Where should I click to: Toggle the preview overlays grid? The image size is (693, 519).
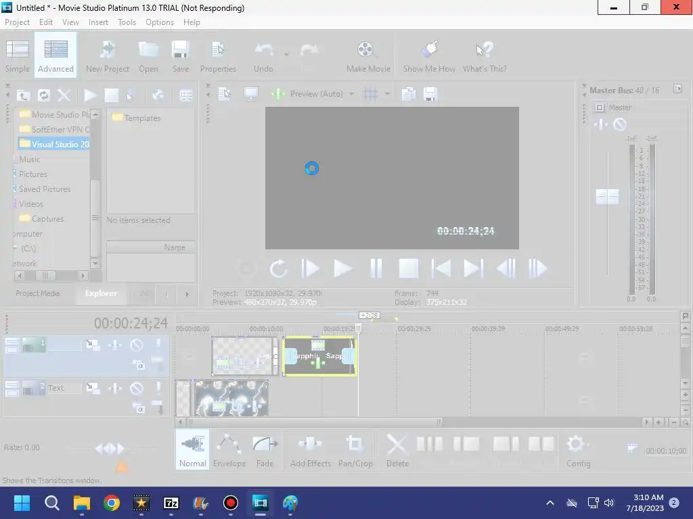370,93
